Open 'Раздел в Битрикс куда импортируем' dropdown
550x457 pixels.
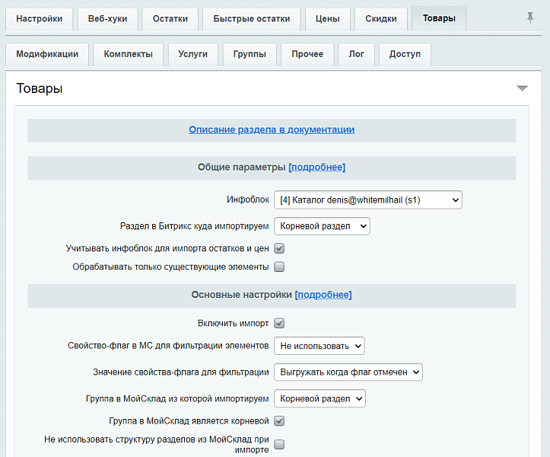(321, 226)
